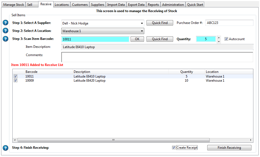Expand the Warehouse 1 location dropdown

coord(142,31)
